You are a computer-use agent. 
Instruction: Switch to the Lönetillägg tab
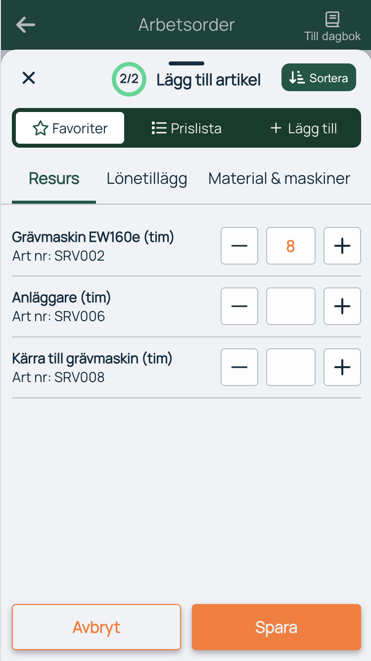click(147, 178)
